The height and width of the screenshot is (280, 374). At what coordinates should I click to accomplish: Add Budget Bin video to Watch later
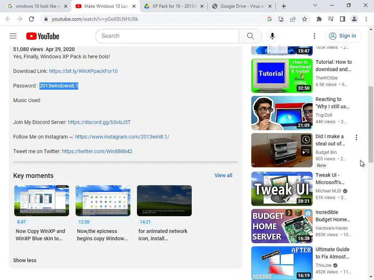pos(306,140)
